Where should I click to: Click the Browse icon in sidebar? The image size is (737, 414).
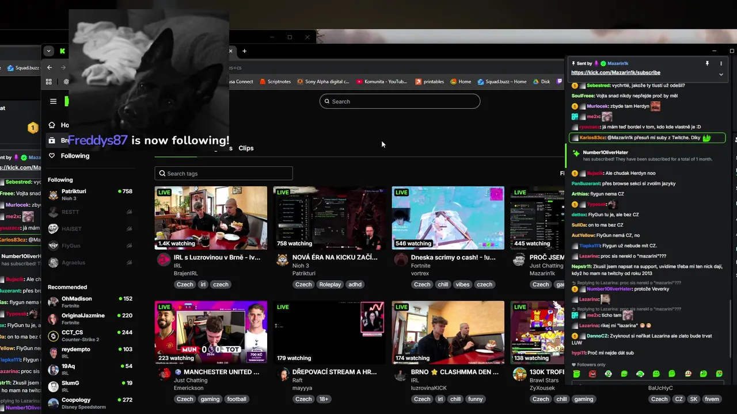52,140
